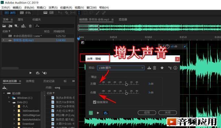
Task: Open the 编辑(E) menu
Action: pos(17,8)
